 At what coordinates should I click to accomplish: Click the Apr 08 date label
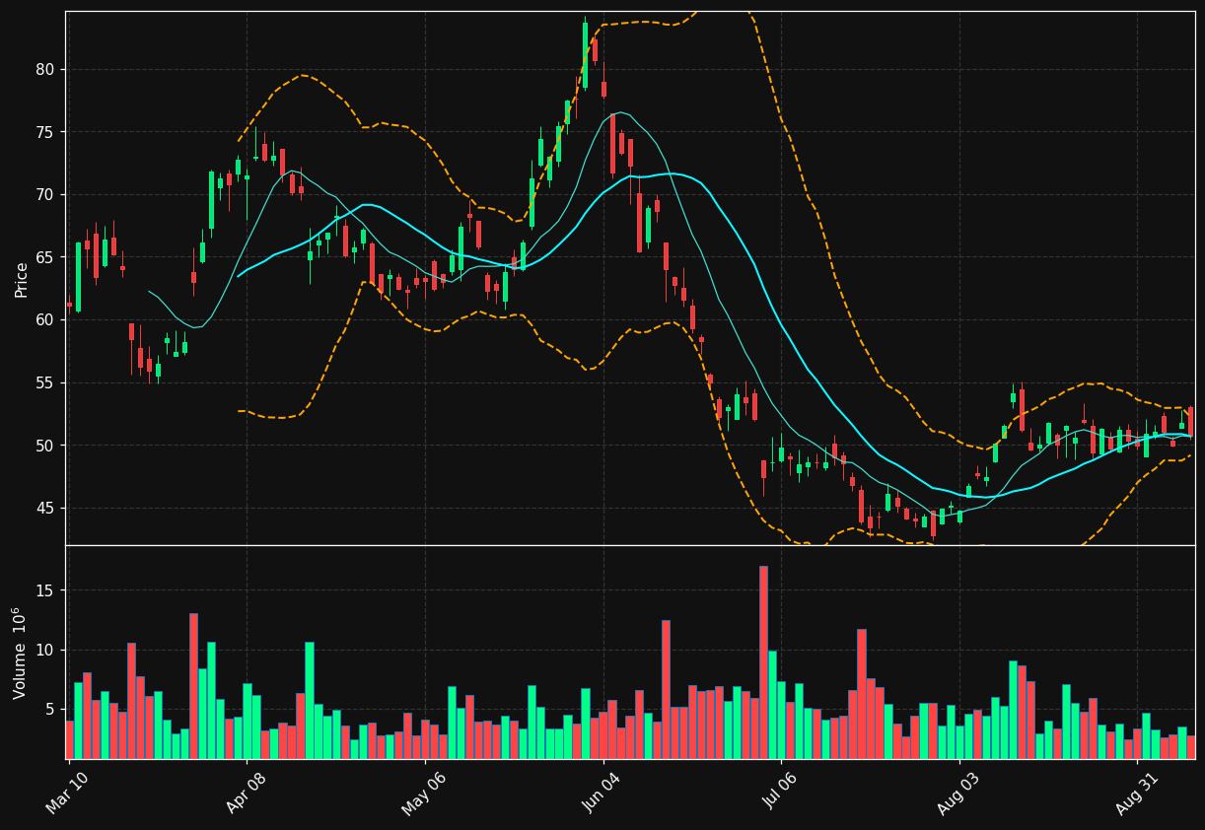point(247,794)
